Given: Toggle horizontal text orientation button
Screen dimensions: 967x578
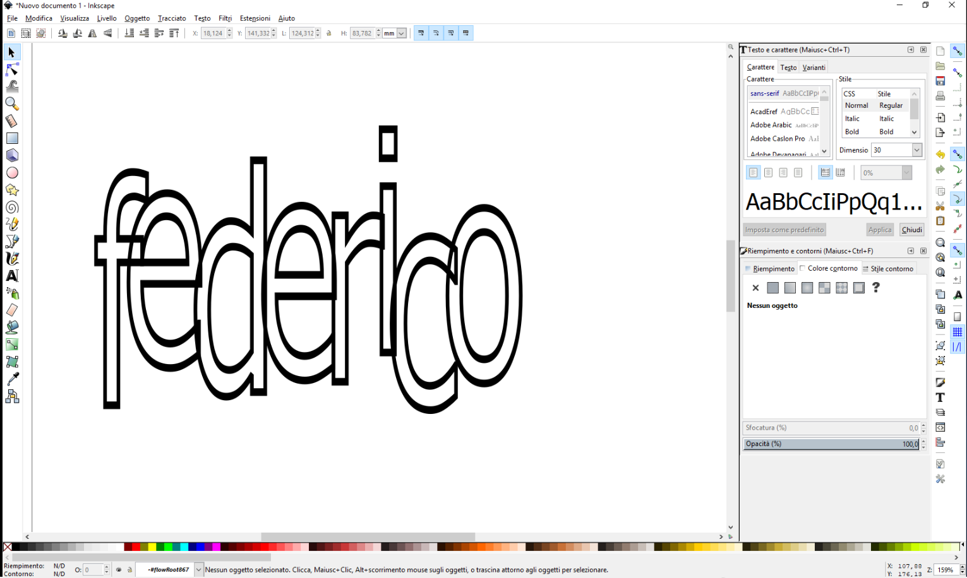Looking at the screenshot, I should point(825,172).
